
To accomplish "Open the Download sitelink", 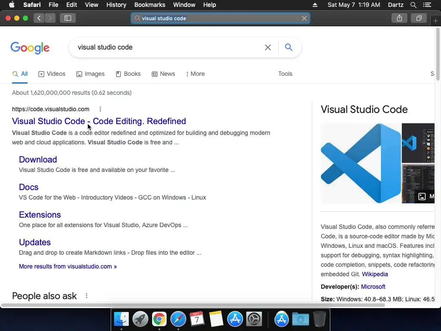I will (38, 159).
